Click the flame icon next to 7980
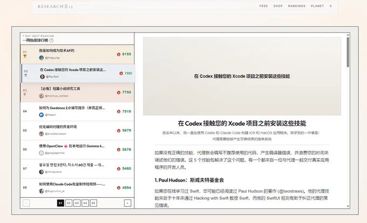 121,73
